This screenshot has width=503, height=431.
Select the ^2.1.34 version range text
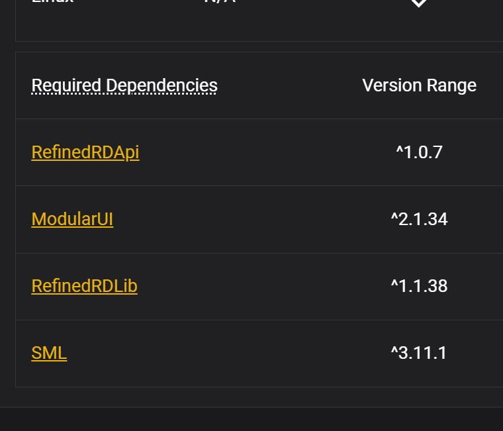[419, 219]
